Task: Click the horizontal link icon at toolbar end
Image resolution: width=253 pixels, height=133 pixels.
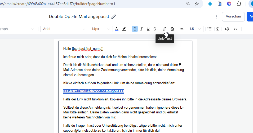Action: [236, 29]
